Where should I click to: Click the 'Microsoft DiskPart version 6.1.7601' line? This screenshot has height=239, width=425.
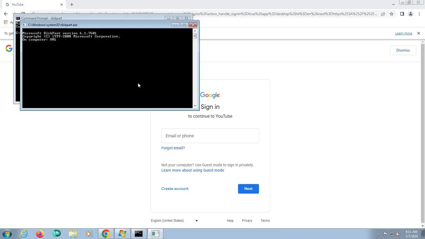coord(59,33)
